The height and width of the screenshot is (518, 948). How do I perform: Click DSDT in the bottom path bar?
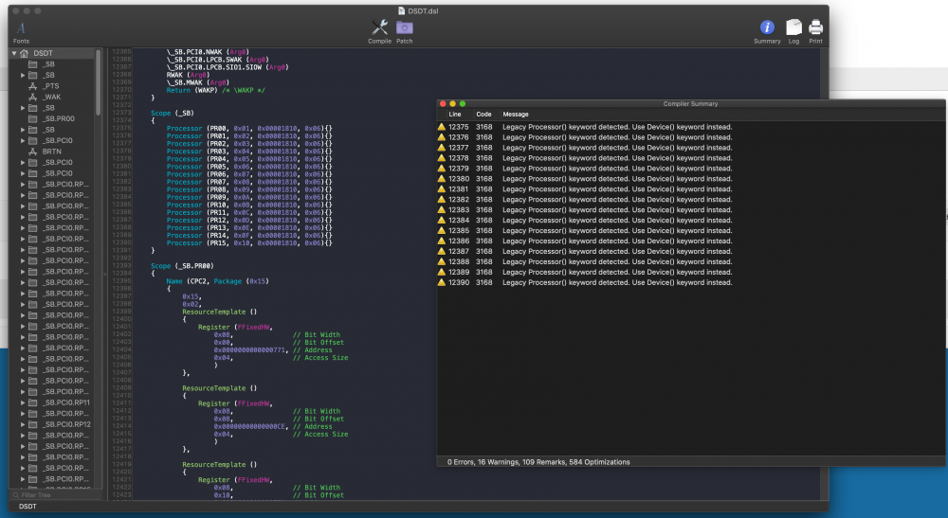[27, 507]
